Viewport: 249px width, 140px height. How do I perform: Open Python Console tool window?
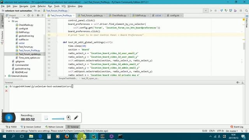click(x=54, y=127)
